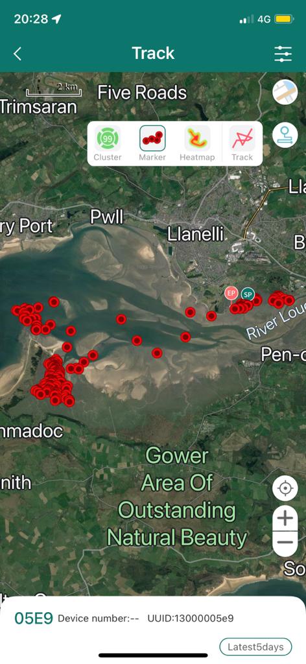306x664 pixels.
Task: Enable Heatmap display mode
Action: 197,143
